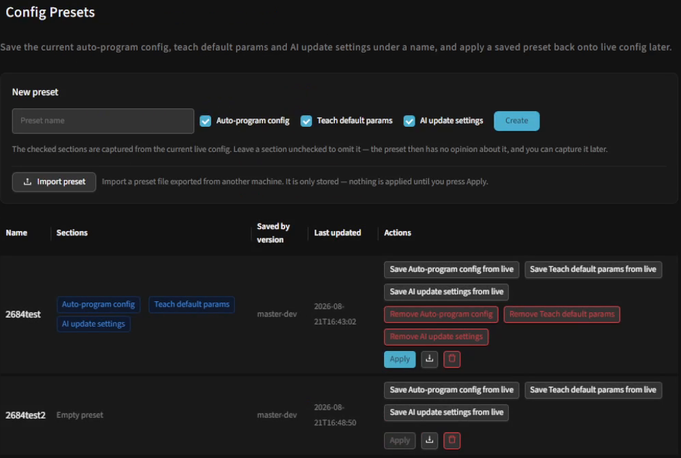
Task: Save AI update settings from live for 2684test2
Action: click(446, 413)
